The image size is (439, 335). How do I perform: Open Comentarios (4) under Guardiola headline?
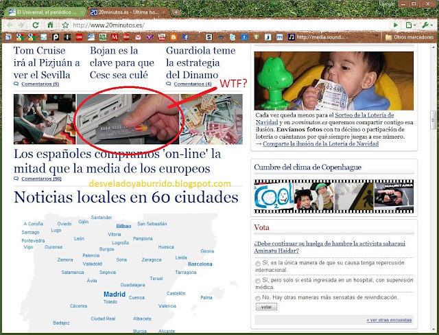pos(193,84)
